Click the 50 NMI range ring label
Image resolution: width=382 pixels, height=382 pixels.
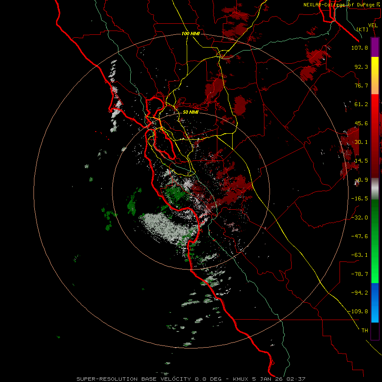coord(191,112)
